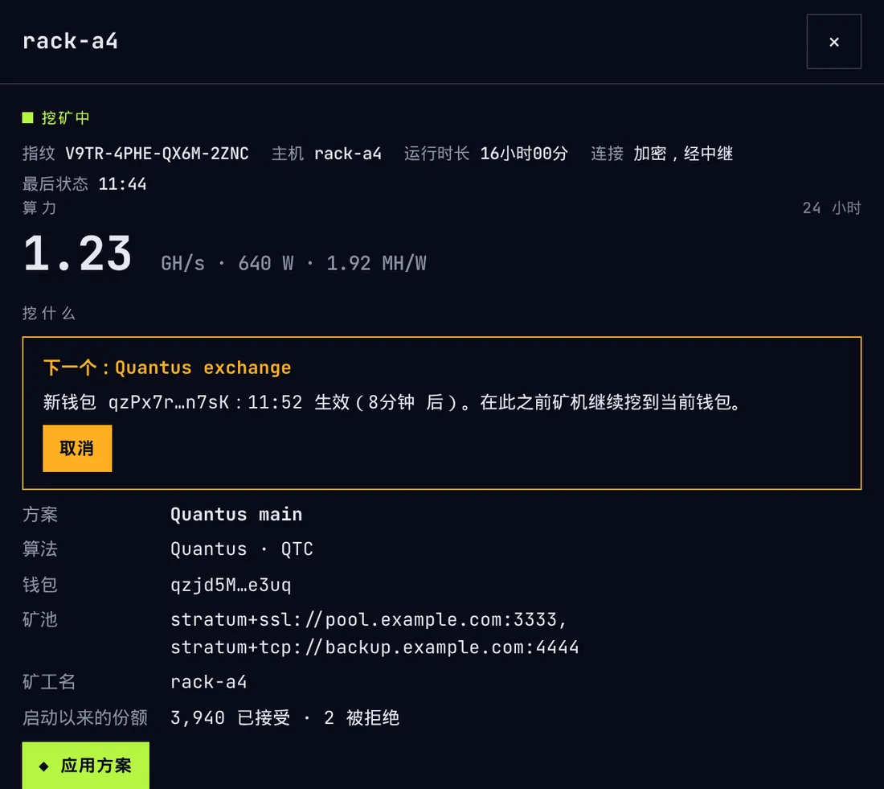Image resolution: width=884 pixels, height=789 pixels.
Task: Click the 640 W power reading
Action: coord(265,264)
